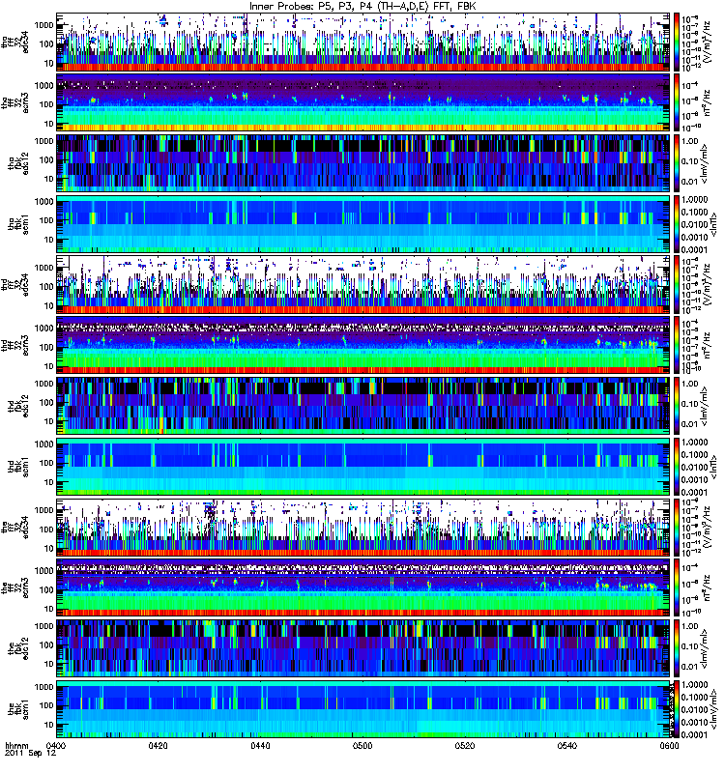Click the 0500 time axis label
The image size is (725, 773).
coord(362,746)
